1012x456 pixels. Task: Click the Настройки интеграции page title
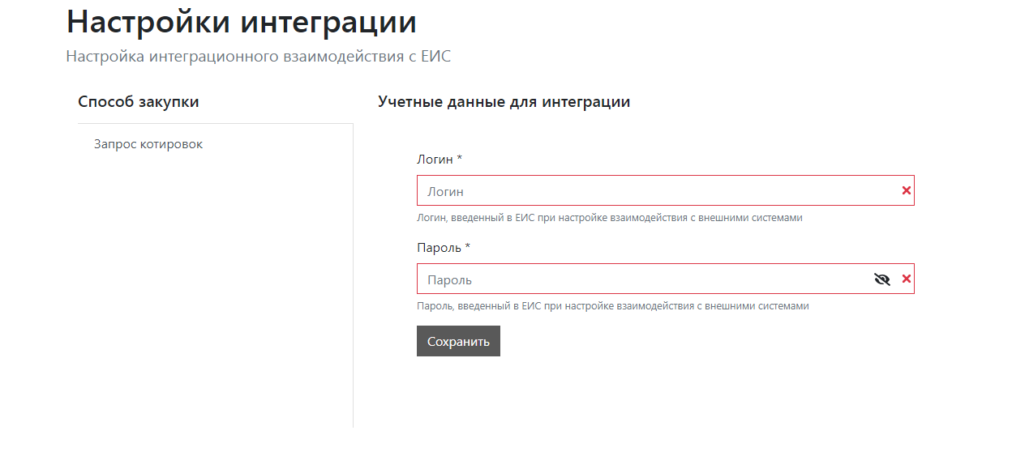click(x=242, y=22)
